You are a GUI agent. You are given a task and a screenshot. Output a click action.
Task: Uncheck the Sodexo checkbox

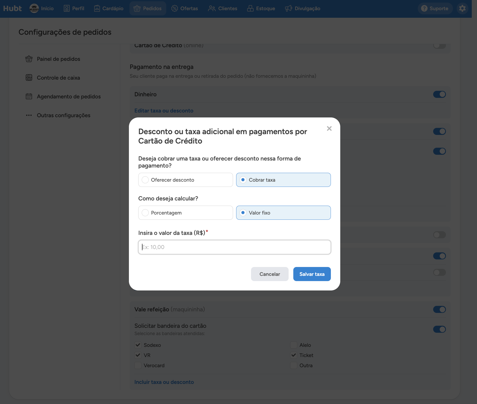[x=138, y=345]
